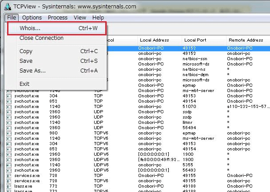Viewport: 270px width, 192px height.
Task: Click icon of svchost.exe UDPV6 56493 row
Action: [x=9, y=171]
